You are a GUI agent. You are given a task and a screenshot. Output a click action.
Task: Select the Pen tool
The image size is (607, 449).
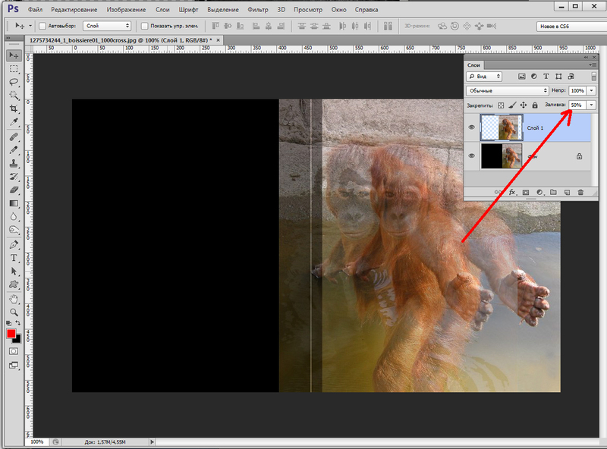[14, 245]
